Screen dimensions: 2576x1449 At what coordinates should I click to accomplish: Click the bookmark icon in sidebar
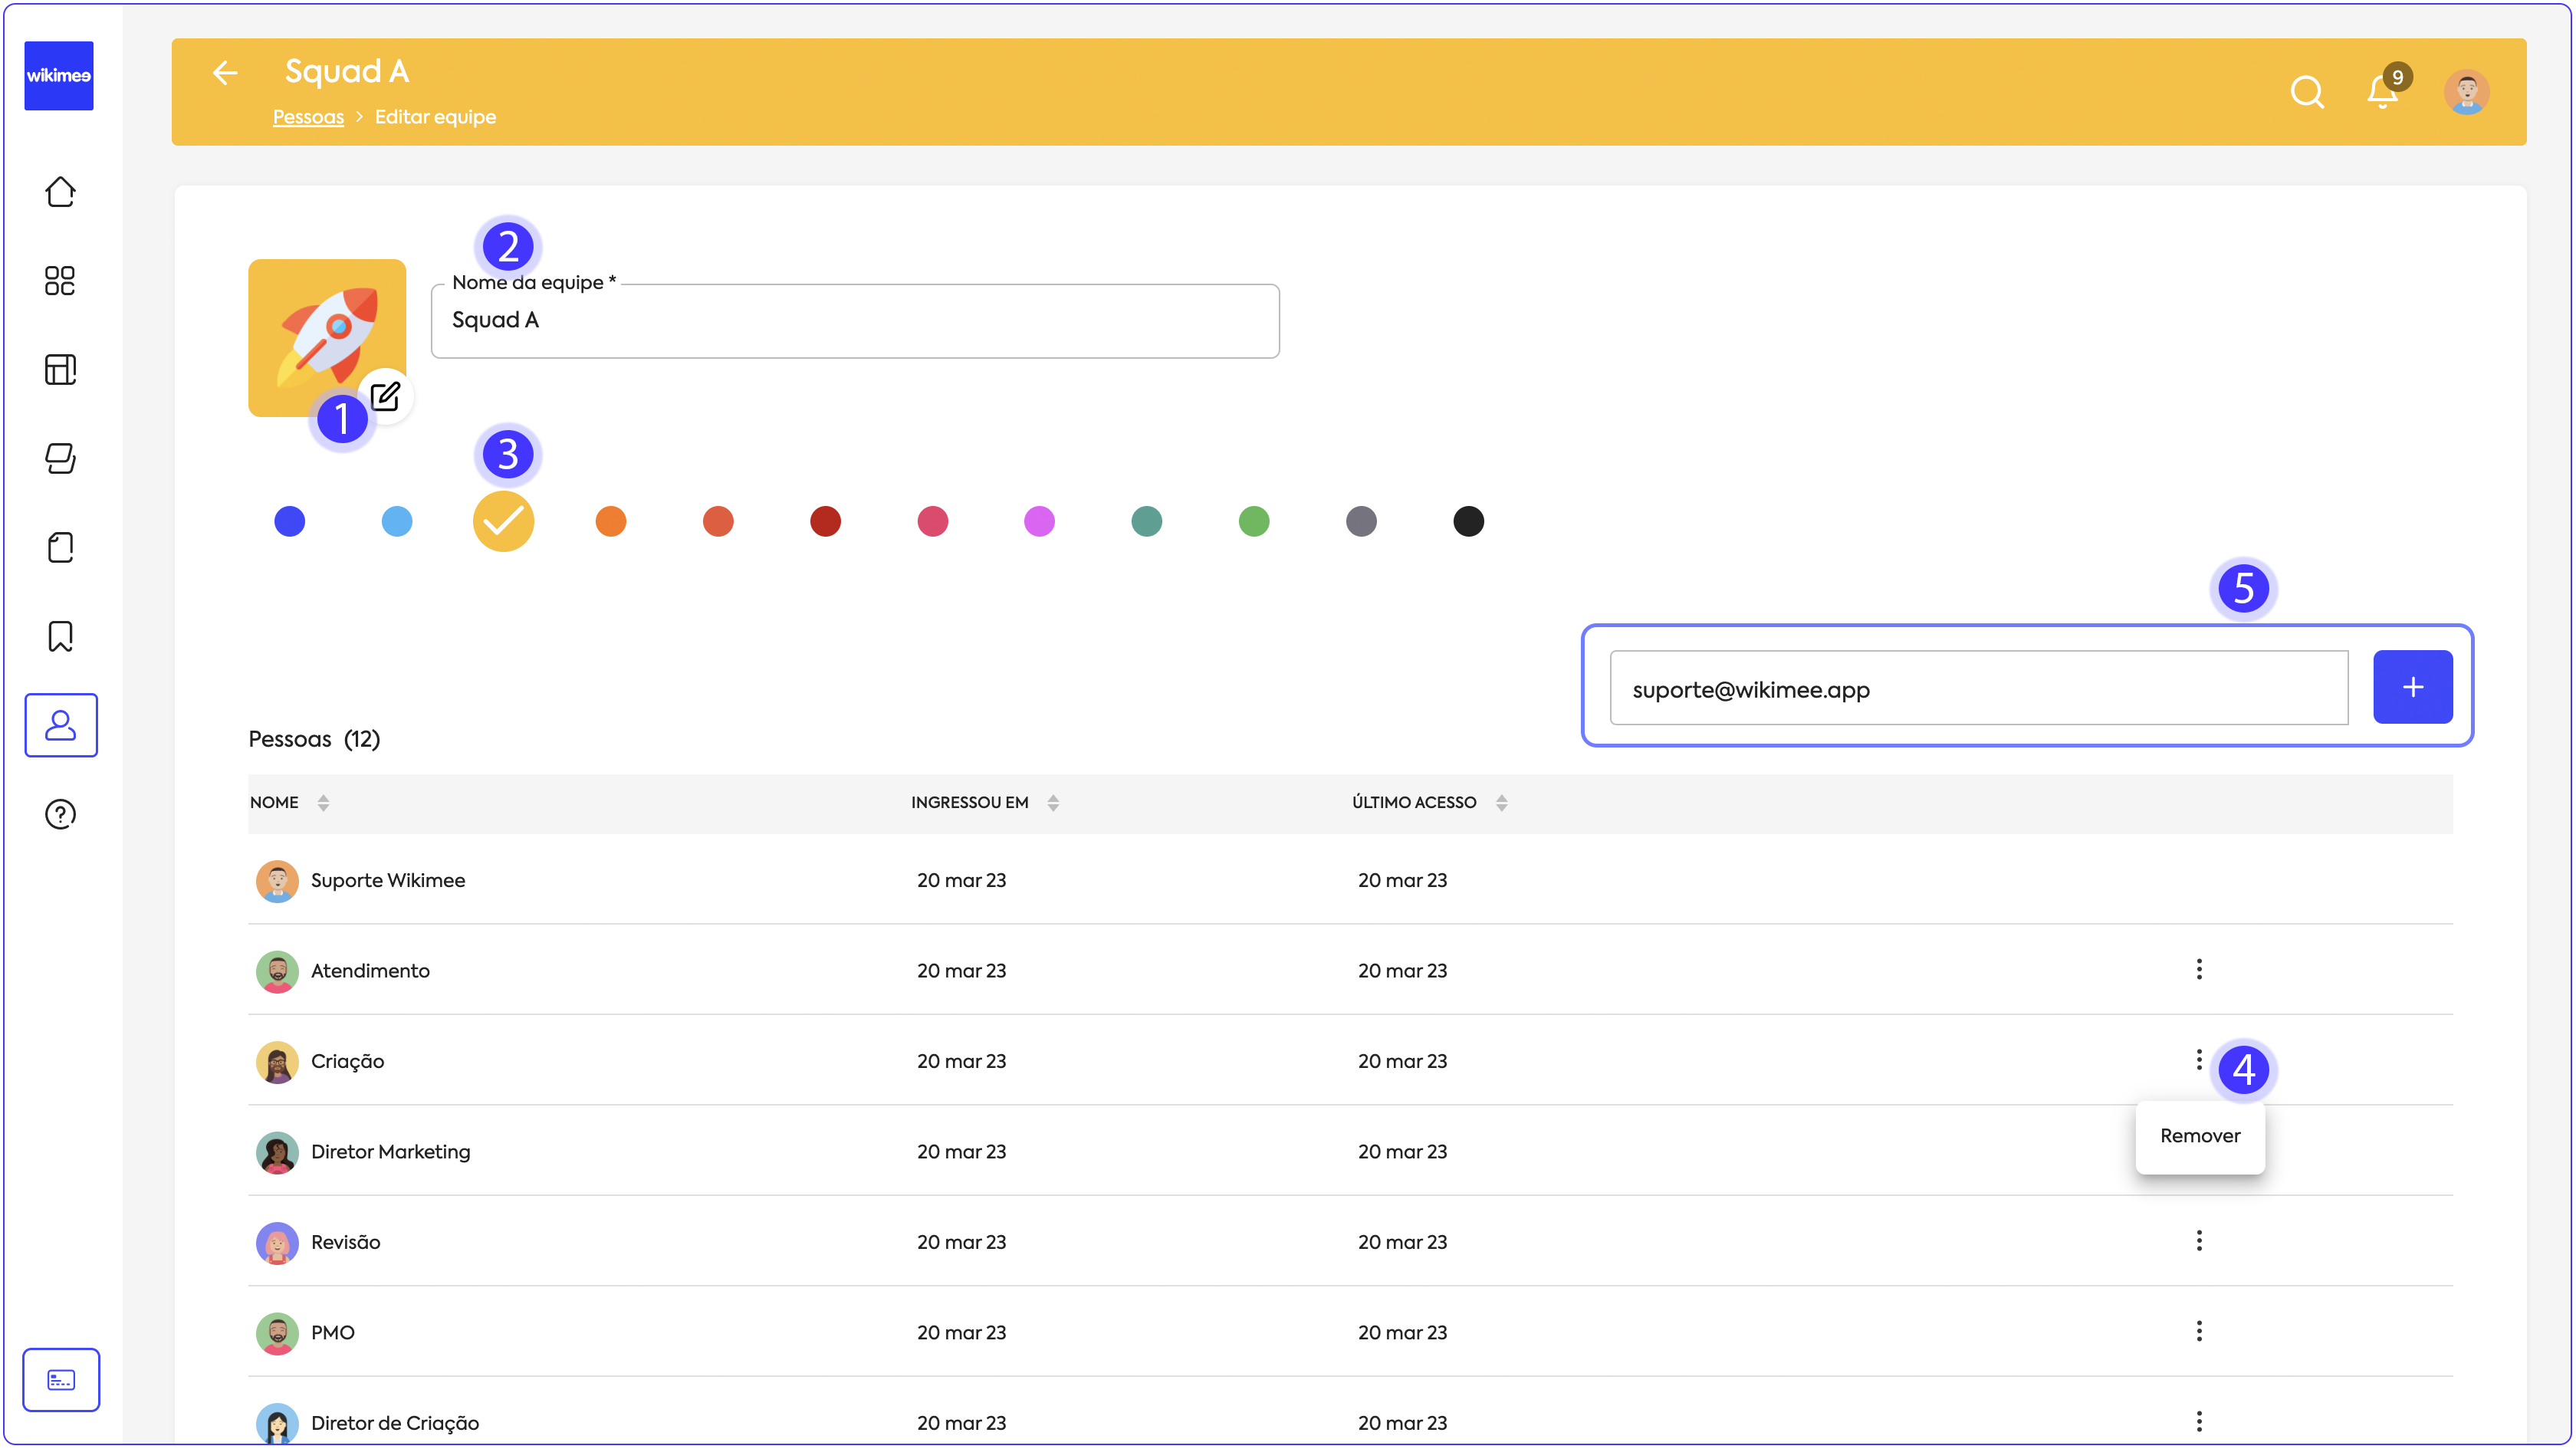tap(60, 636)
